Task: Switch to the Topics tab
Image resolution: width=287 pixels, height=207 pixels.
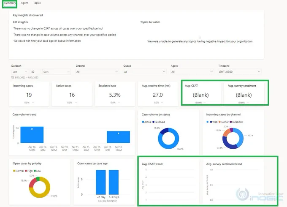Action: (x=37, y=3)
